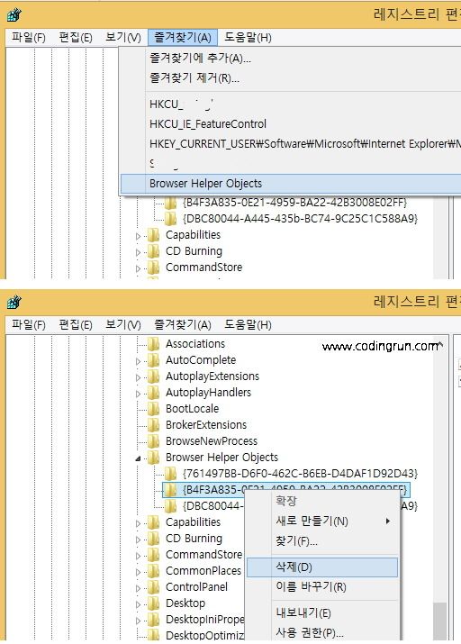
Task: Open 보기(V) menu in the lower window
Action: [122, 325]
